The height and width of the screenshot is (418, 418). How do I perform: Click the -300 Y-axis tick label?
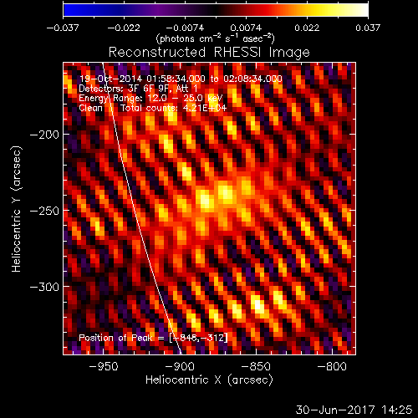44,287
